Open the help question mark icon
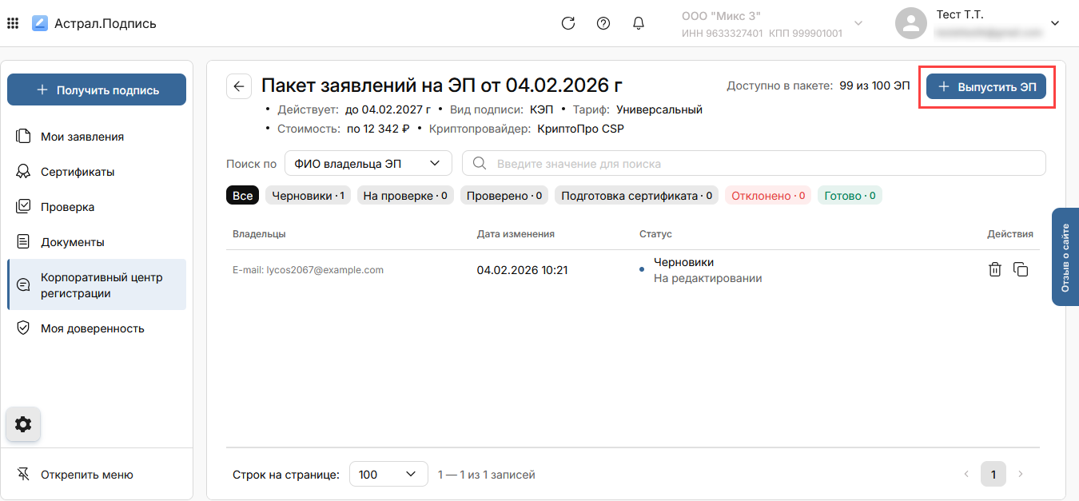Screen dimensions: 1079x501 [603, 23]
